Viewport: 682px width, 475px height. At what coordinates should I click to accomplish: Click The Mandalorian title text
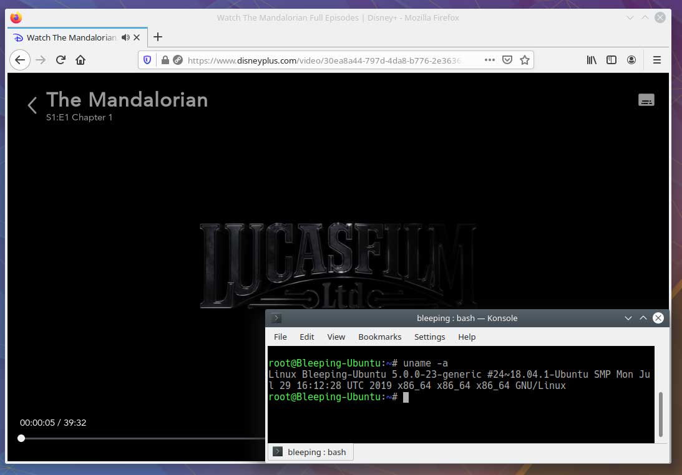point(127,100)
